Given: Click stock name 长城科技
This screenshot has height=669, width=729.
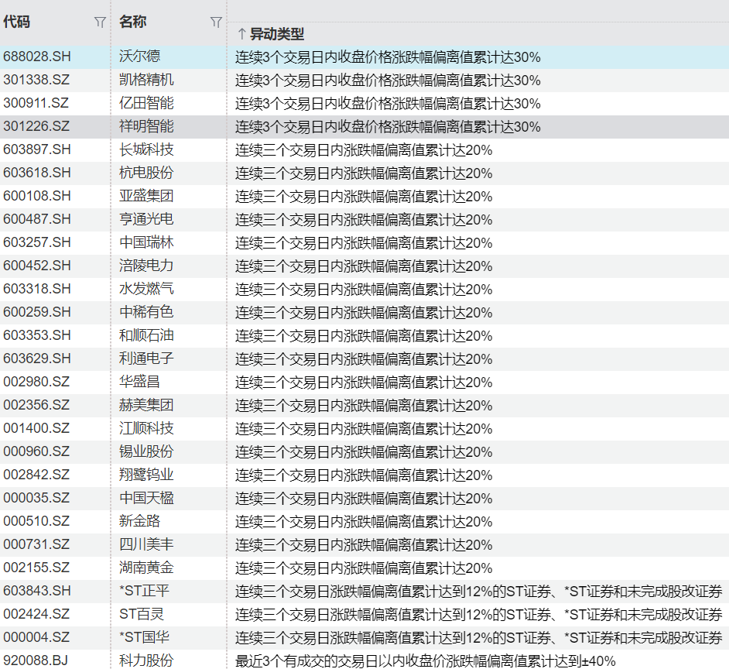Looking at the screenshot, I should pyautogui.click(x=146, y=149).
